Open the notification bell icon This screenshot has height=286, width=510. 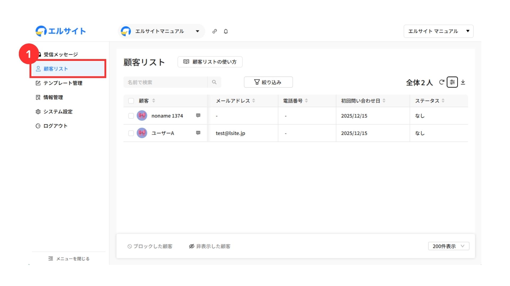point(226,31)
